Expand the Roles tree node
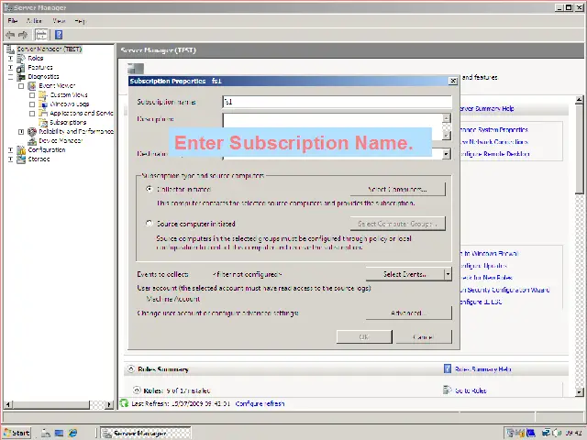 (x=10, y=59)
